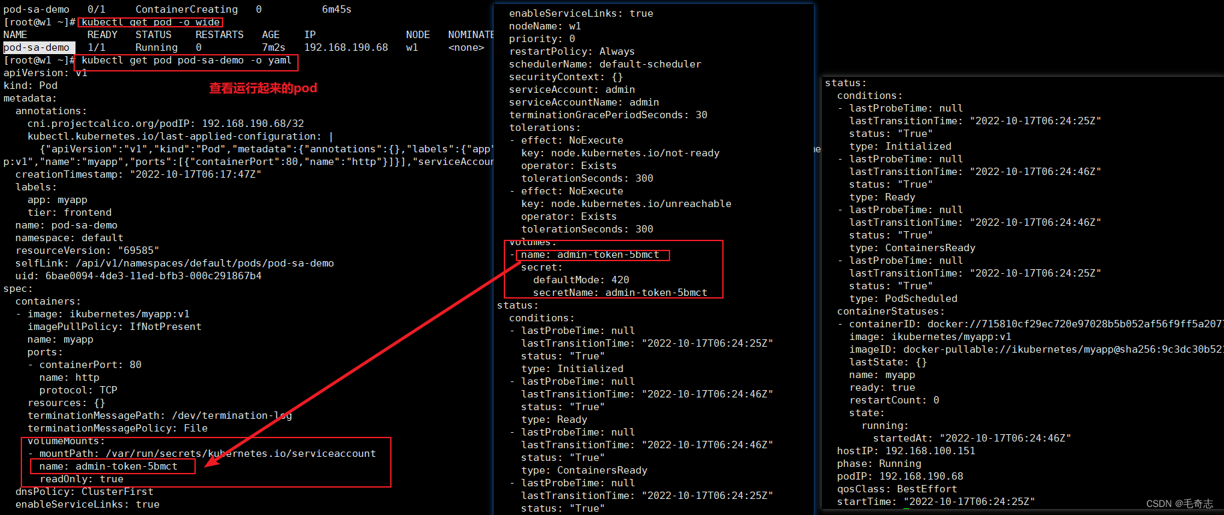Click 'terminationMessagePath: /dev/termination-log' line
1224x515 pixels.
(160, 415)
